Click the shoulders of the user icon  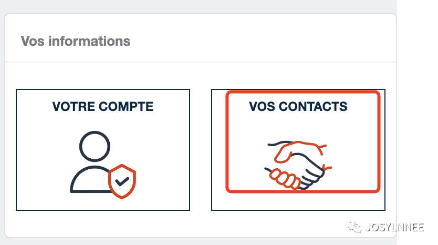click(x=87, y=181)
